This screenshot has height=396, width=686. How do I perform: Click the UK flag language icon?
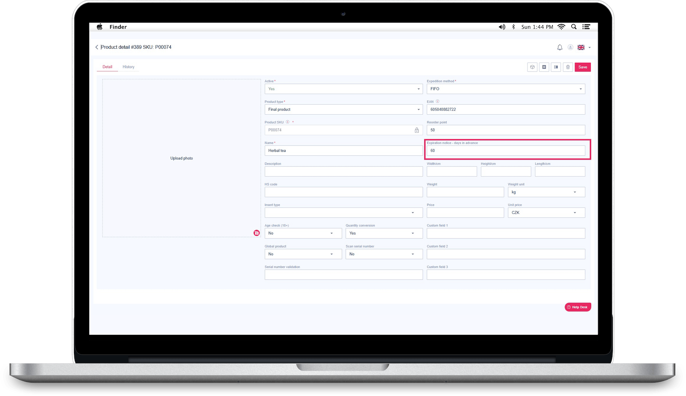click(581, 48)
